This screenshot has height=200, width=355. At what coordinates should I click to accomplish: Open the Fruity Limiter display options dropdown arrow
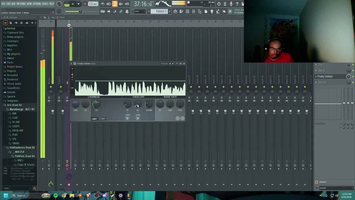pyautogui.click(x=72, y=69)
